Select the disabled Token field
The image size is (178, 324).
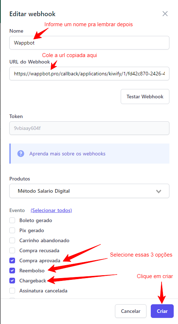coord(89,128)
